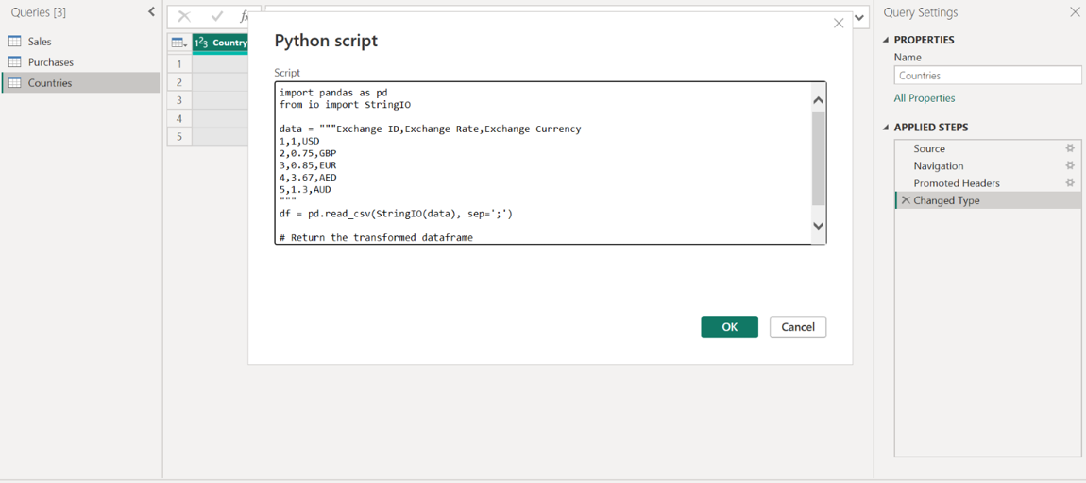Select the Purchases query
This screenshot has height=483, width=1086.
(50, 62)
